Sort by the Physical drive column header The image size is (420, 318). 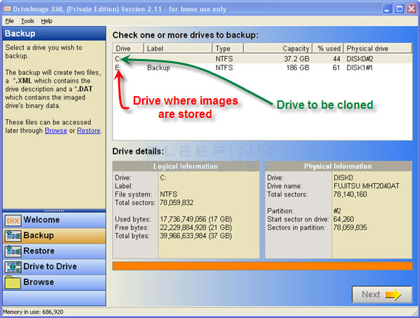[378, 48]
